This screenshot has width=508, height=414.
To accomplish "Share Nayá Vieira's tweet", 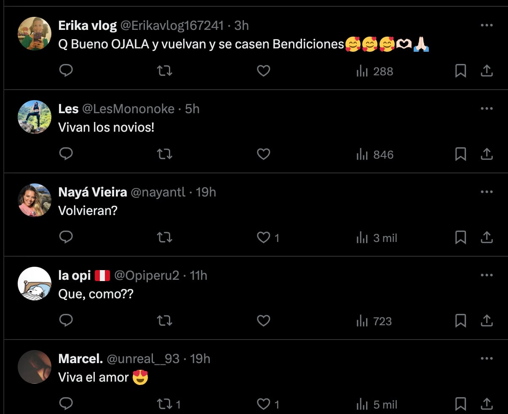I will pyautogui.click(x=487, y=237).
